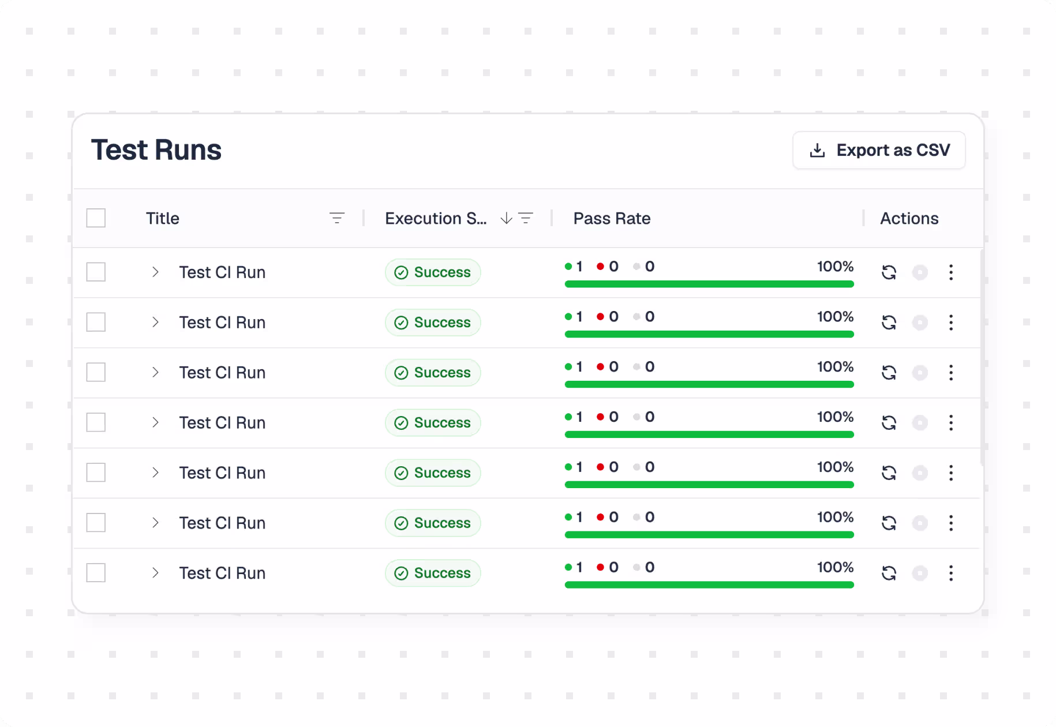This screenshot has height=727, width=1056.
Task: Open more actions menu for fourth row
Action: (x=951, y=422)
